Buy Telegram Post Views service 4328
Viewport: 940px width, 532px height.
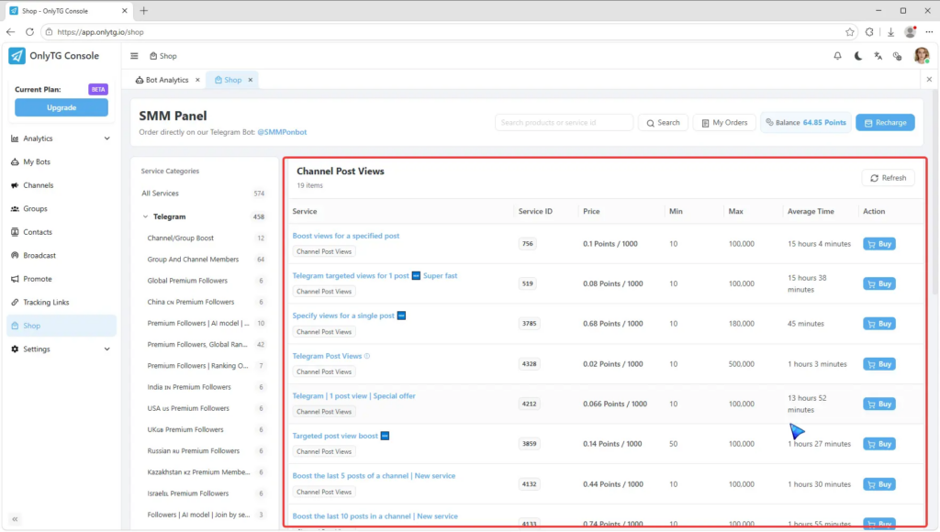(878, 363)
